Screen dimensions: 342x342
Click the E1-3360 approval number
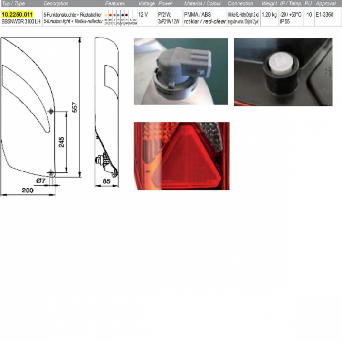pos(324,15)
